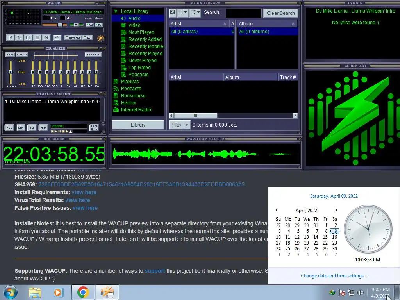Click the eject open-file button

[57, 38]
